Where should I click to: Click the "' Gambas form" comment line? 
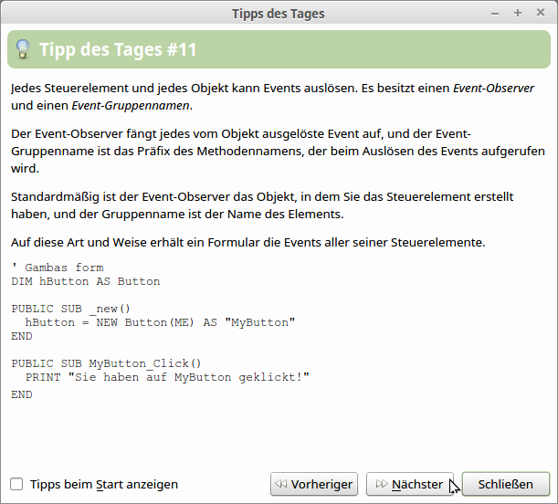58,268
